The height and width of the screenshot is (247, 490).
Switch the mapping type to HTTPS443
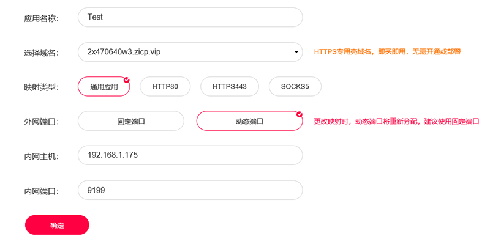coord(229,87)
